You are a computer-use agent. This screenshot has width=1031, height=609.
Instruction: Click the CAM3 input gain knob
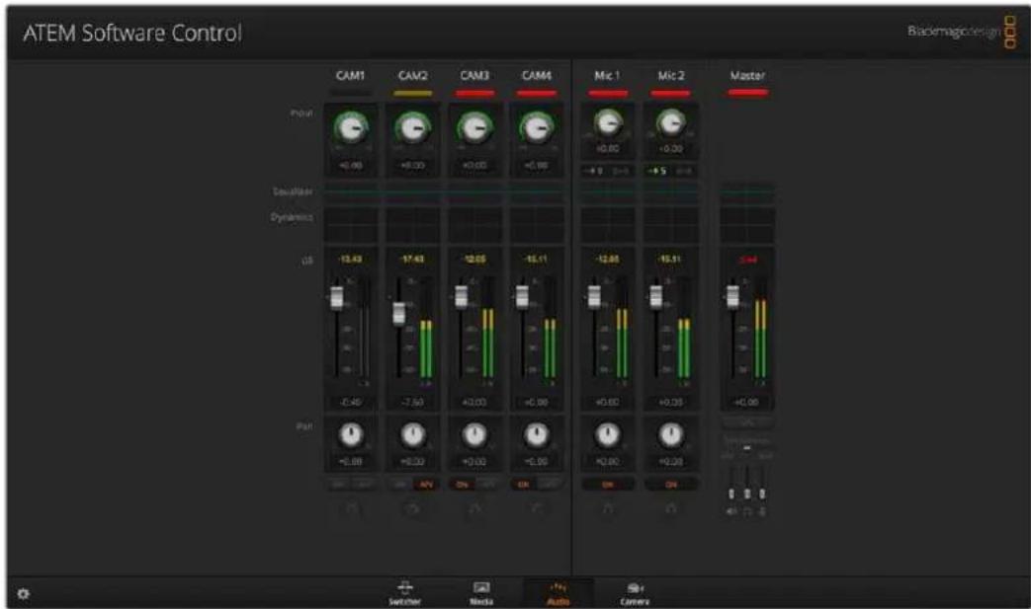coord(474,128)
